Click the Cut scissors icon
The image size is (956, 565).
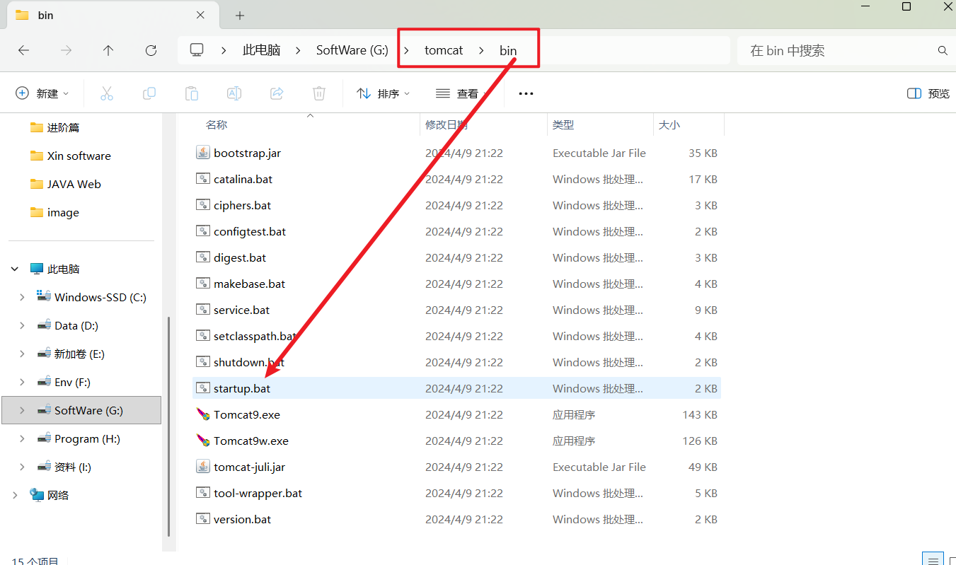click(107, 93)
